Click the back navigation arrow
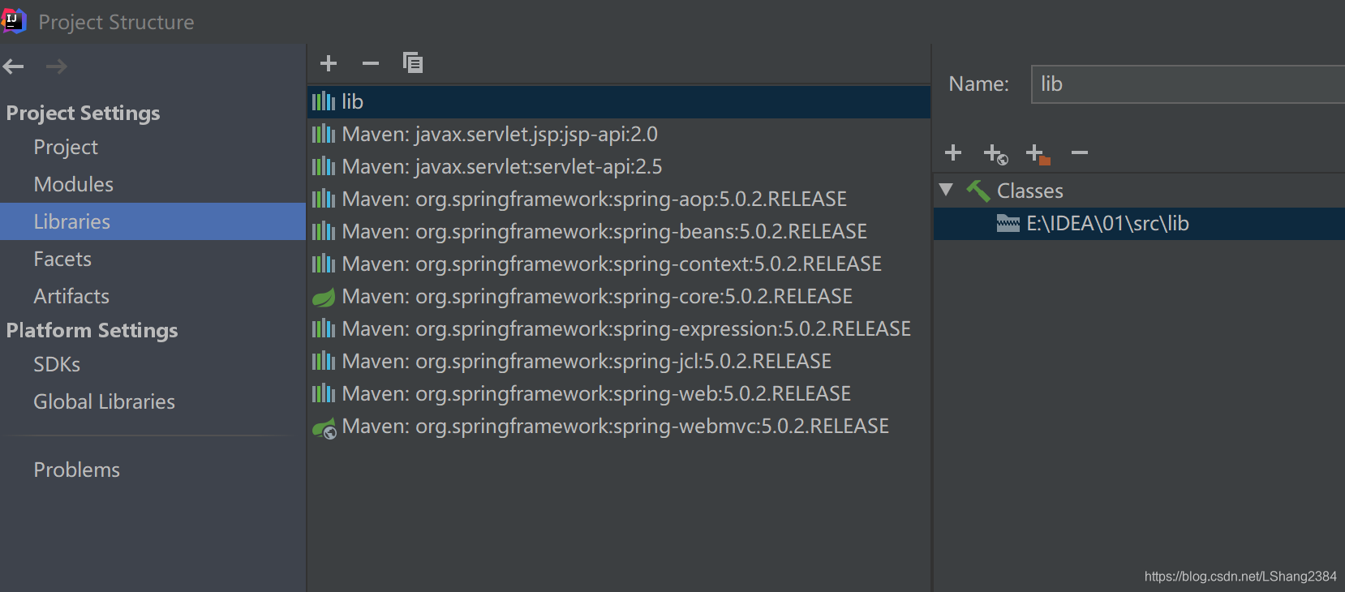The image size is (1345, 592). click(x=13, y=66)
